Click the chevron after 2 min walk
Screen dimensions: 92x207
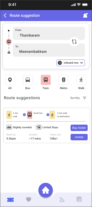[24, 115]
